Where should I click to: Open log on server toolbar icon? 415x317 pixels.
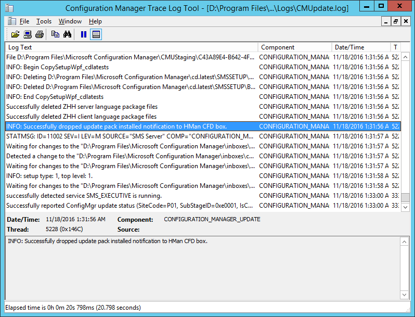28,34
